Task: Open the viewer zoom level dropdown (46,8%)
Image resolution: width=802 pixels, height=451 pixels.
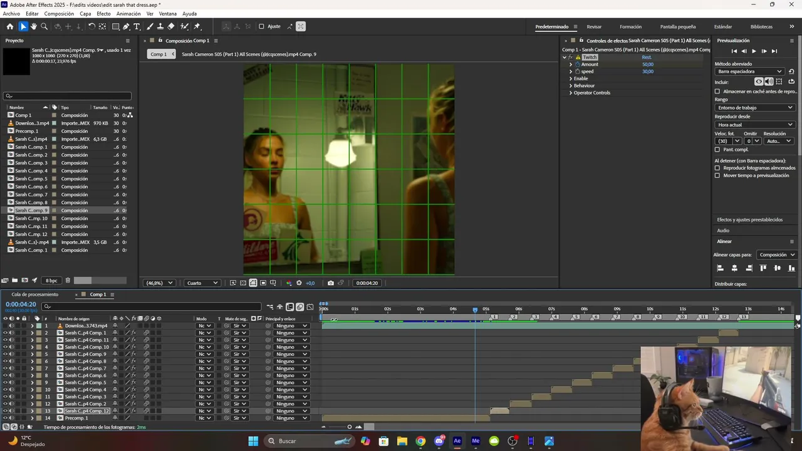Action: pos(159,283)
